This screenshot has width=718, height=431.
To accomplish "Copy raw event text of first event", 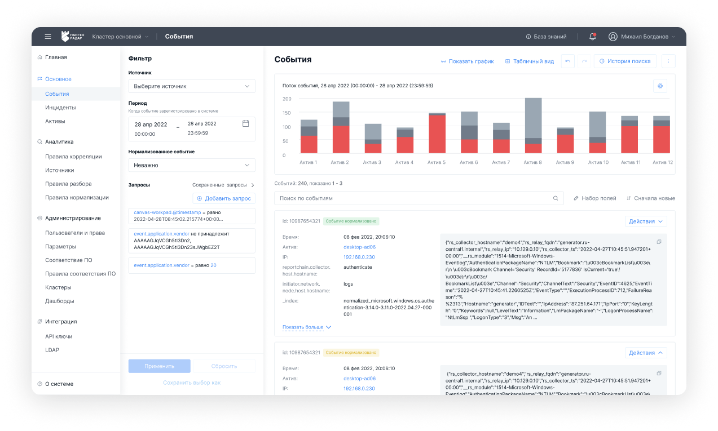I will [x=659, y=242].
